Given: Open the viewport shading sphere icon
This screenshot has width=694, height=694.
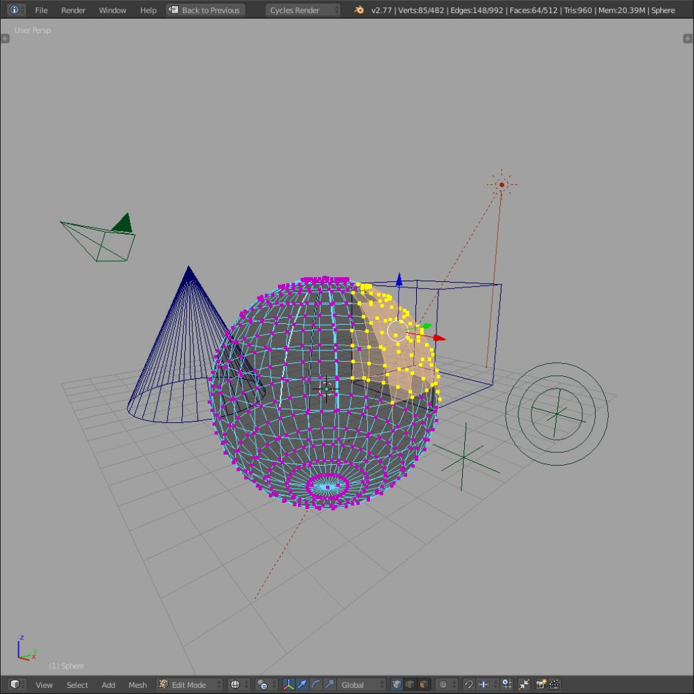Looking at the screenshot, I should pyautogui.click(x=236, y=685).
